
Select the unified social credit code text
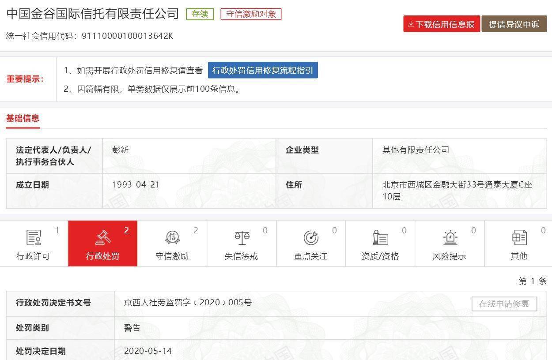[90, 36]
